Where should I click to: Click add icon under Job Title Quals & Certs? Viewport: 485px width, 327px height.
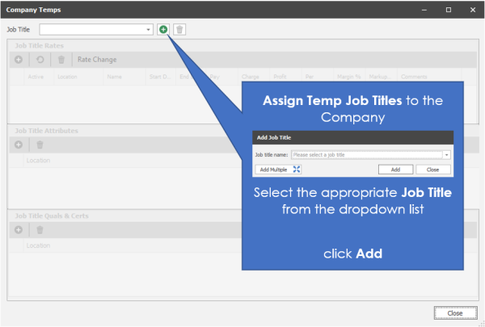pyautogui.click(x=19, y=230)
